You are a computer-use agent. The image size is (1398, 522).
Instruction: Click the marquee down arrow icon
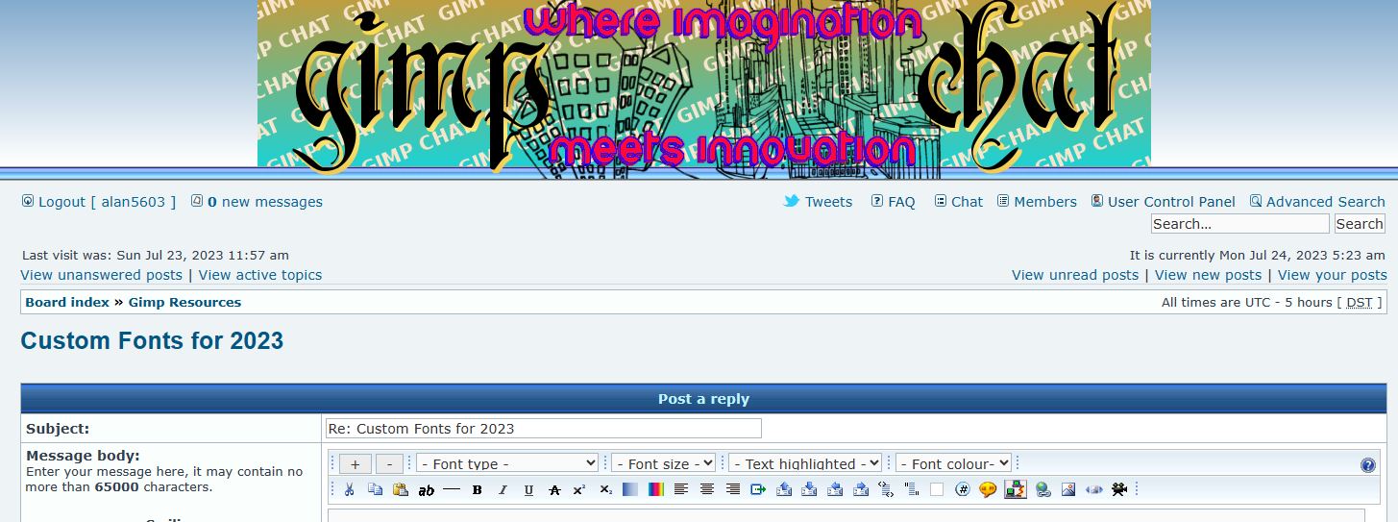coord(810,489)
